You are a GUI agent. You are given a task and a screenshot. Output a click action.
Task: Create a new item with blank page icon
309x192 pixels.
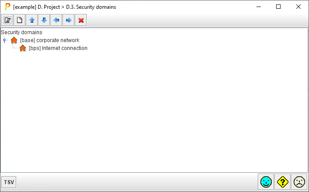20,20
